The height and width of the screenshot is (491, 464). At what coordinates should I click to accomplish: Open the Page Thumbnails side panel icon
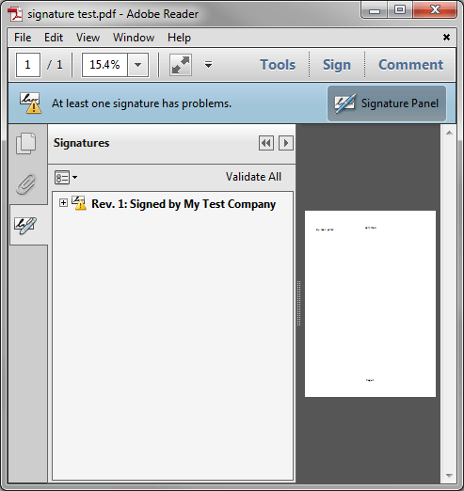(x=25, y=144)
